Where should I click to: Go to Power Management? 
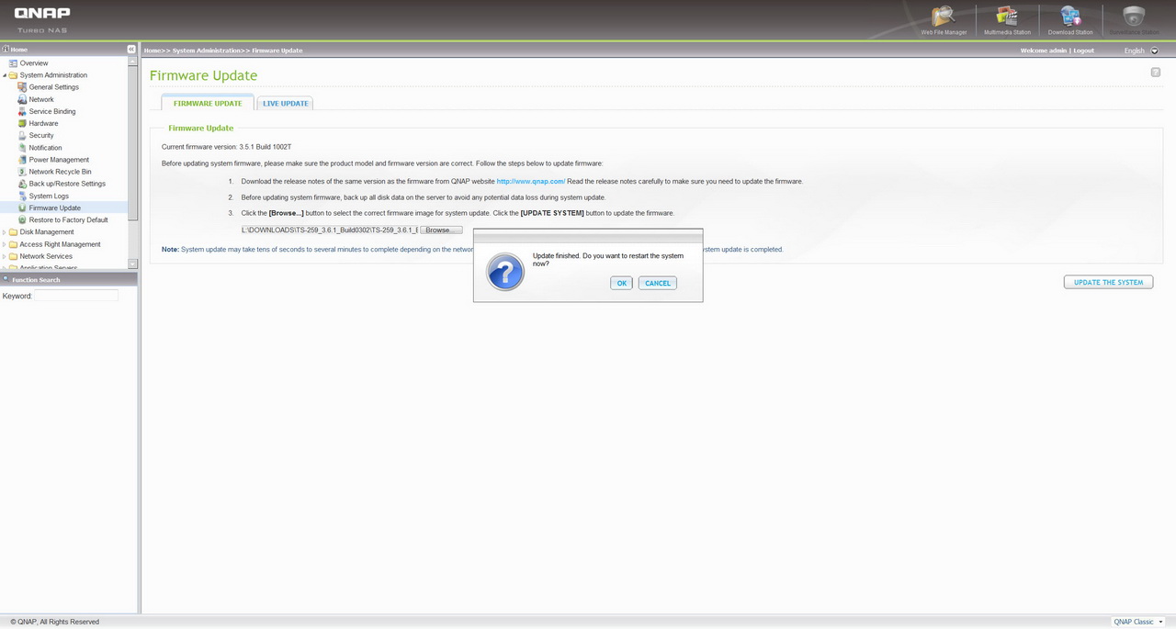(x=59, y=160)
